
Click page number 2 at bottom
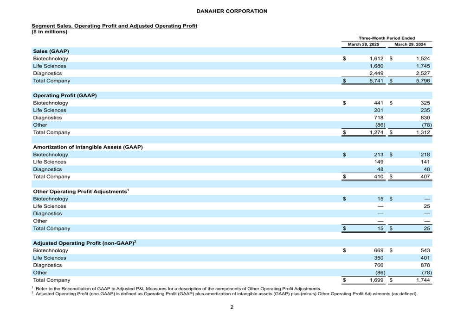click(232, 307)
